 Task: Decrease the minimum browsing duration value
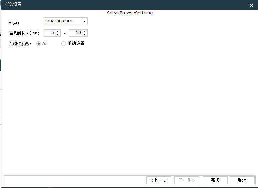[x=57, y=35]
